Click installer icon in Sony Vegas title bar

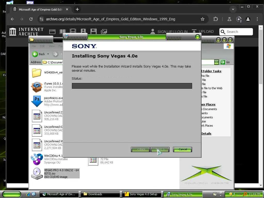coord(66,36)
